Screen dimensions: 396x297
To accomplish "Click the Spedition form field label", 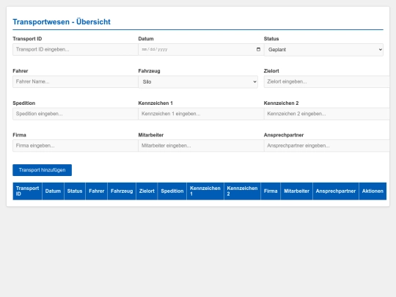I will pyautogui.click(x=24, y=103).
